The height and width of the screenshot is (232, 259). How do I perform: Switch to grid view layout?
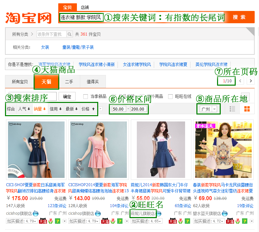[x=247, y=109]
